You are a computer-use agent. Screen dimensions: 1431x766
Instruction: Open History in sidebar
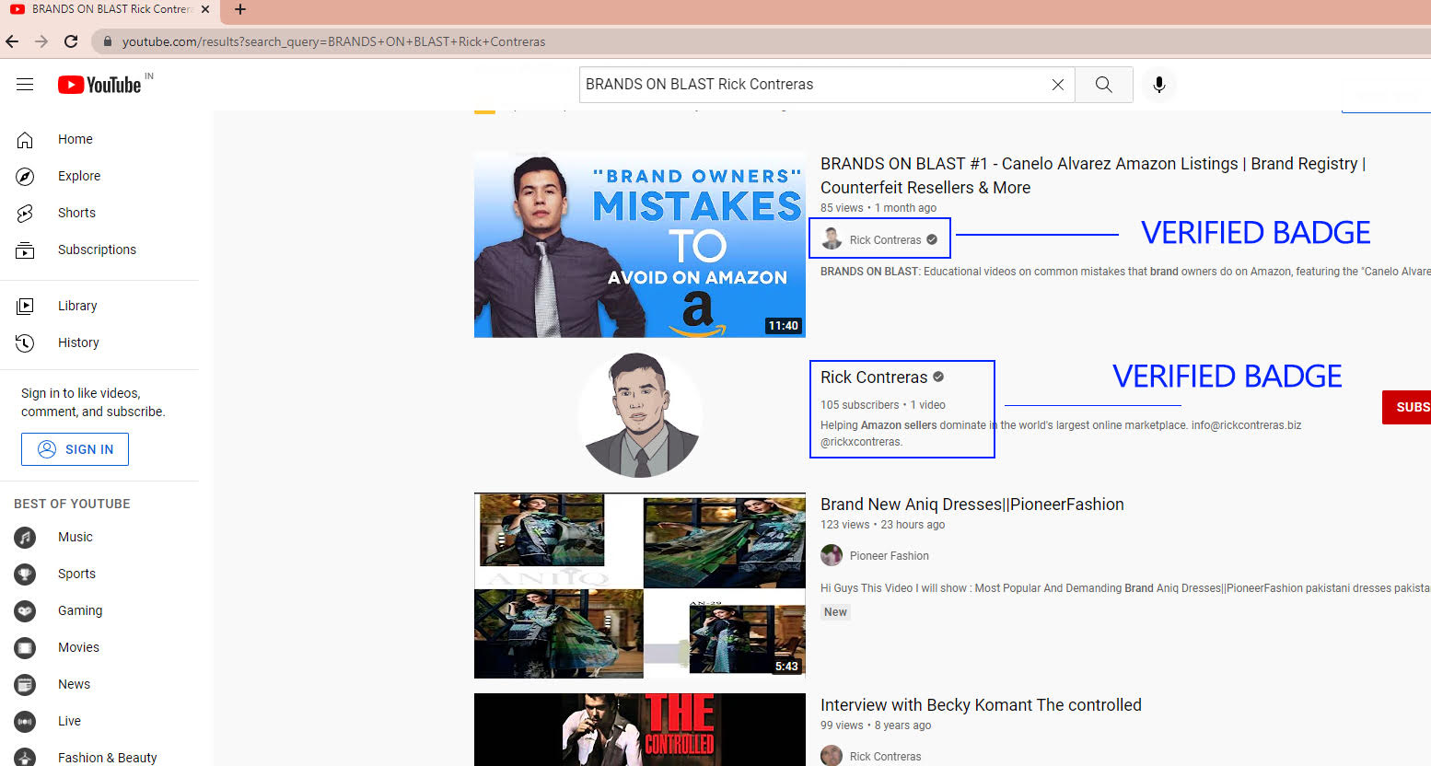(99, 342)
